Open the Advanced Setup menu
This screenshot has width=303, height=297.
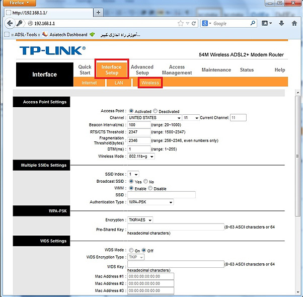tap(142, 70)
